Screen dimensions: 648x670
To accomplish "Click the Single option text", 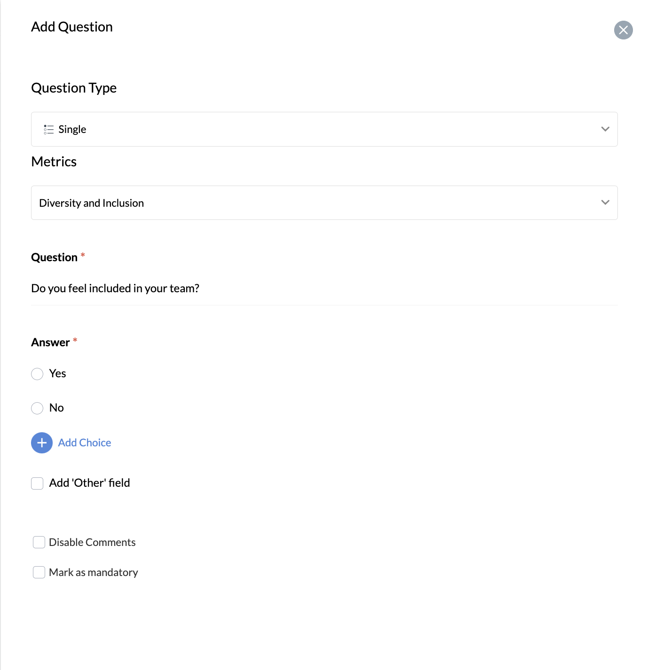I will pos(72,129).
